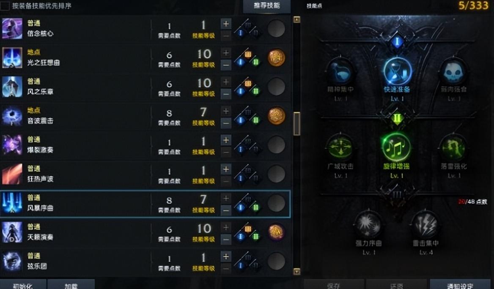Click the 初始化 reset button
This screenshot has width=494, height=289.
click(x=23, y=284)
